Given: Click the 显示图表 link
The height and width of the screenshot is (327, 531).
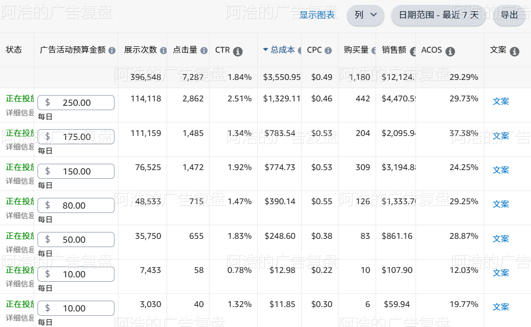Looking at the screenshot, I should pyautogui.click(x=317, y=15).
